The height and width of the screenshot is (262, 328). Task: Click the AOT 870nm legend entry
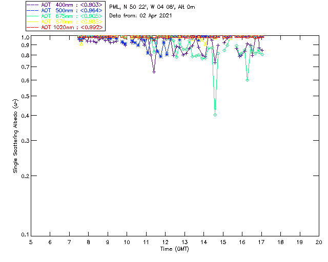[x=65, y=21]
